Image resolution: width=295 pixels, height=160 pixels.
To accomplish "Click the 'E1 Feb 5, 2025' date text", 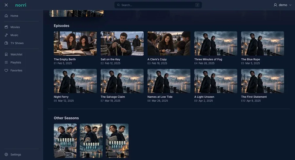I will [x=63, y=63].
